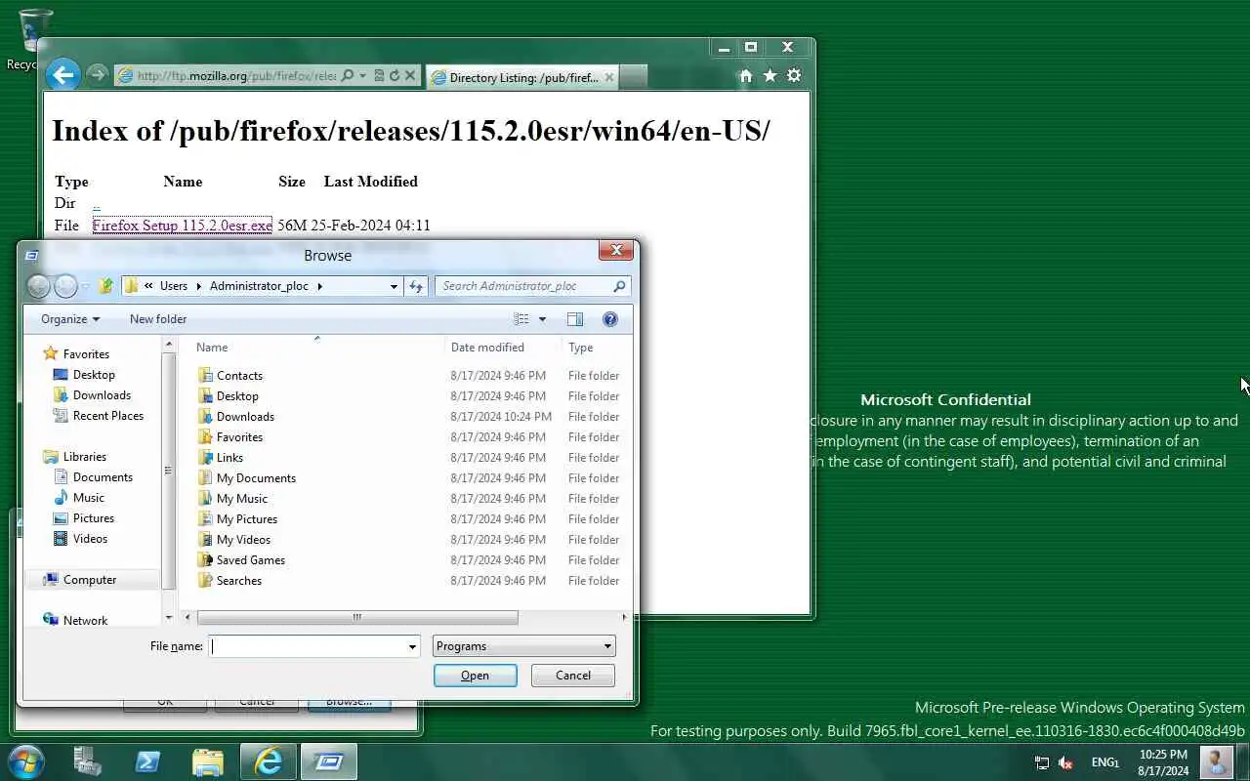Select the Searches folder

click(239, 581)
